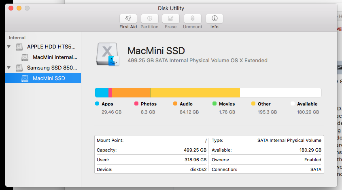The image size is (342, 190).
Task: Click the blue Apps segment of usage bar
Action: 102,93
